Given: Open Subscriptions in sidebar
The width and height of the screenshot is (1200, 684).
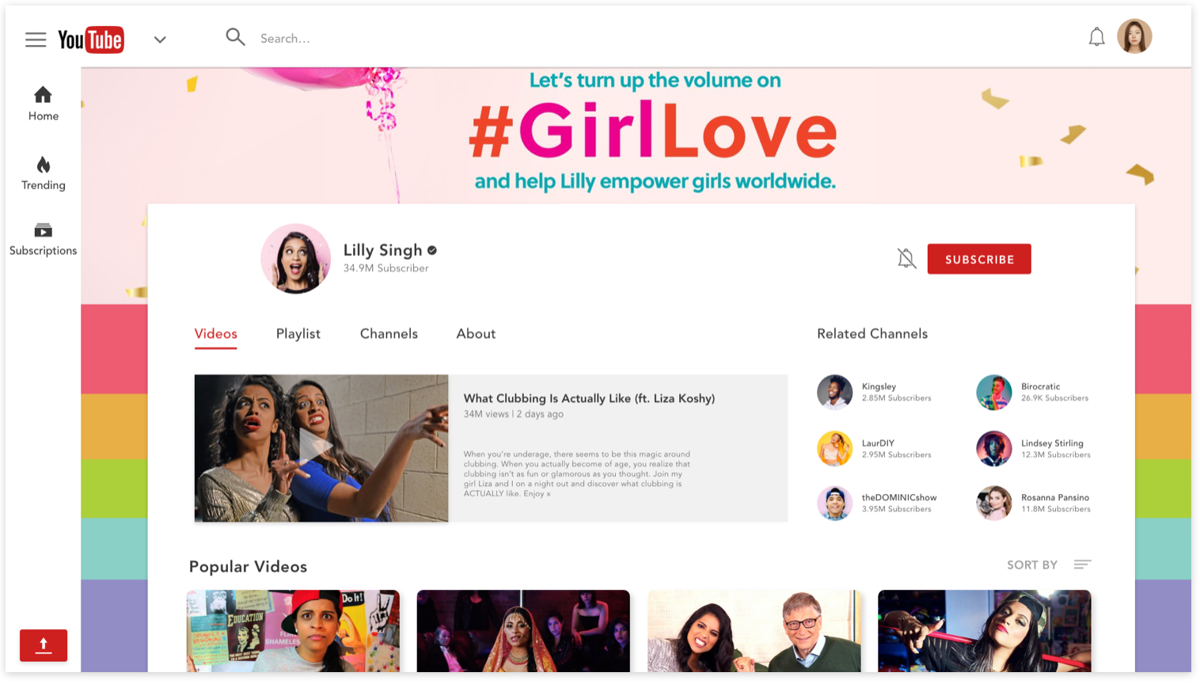Looking at the screenshot, I should tap(43, 239).
